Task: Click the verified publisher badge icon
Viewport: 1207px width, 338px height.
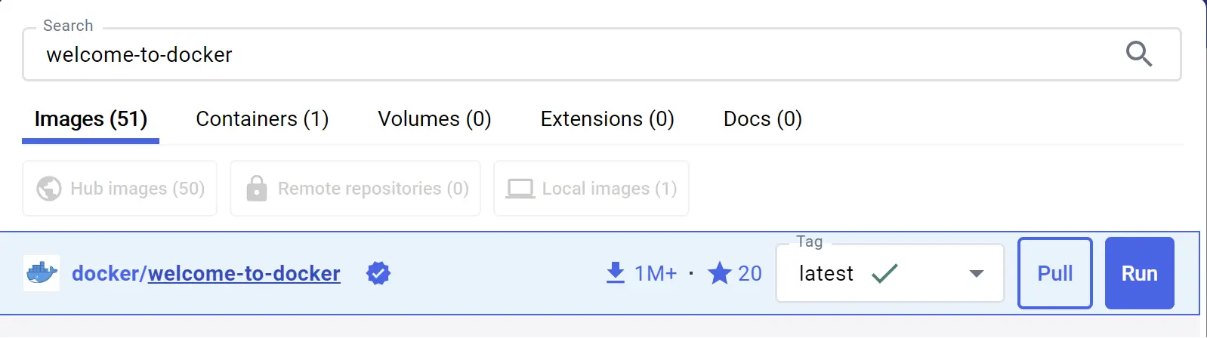Action: click(378, 273)
